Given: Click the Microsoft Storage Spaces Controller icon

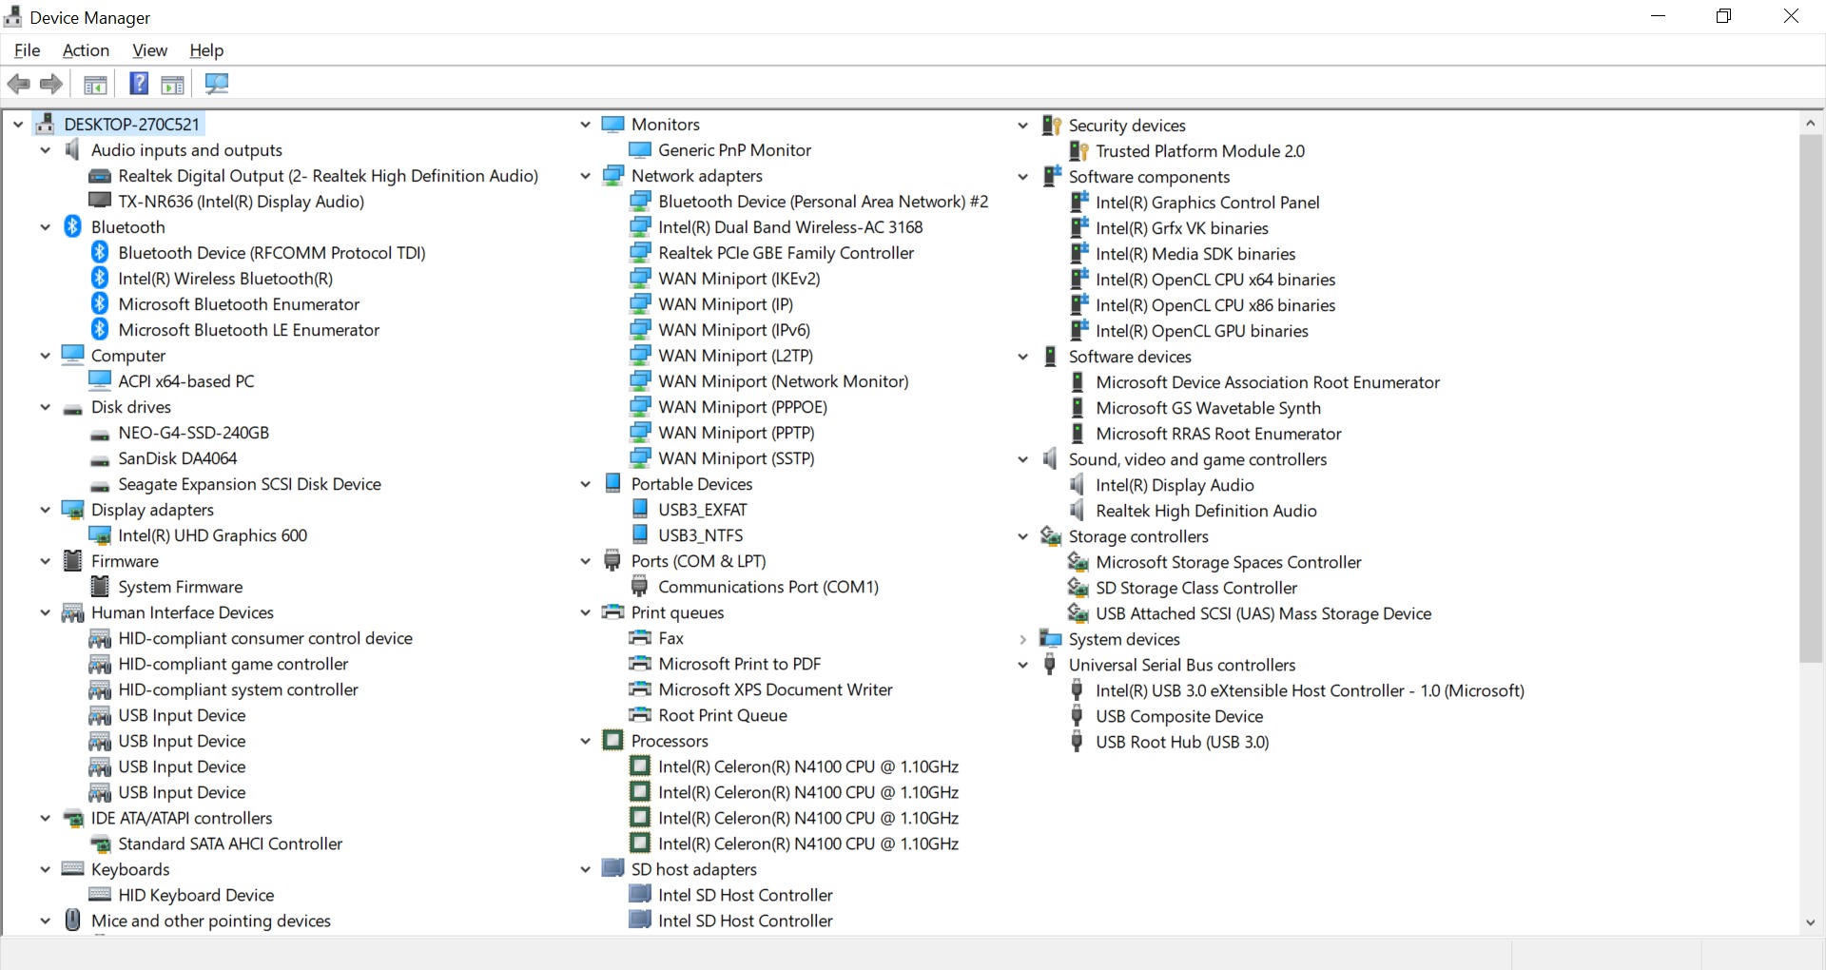Looking at the screenshot, I should tap(1078, 562).
